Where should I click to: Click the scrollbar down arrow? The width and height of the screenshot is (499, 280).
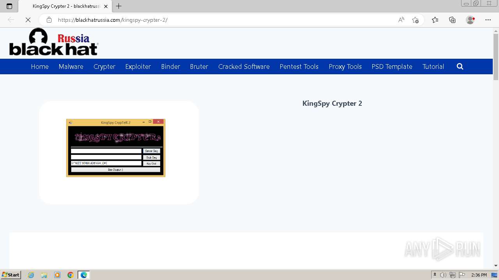(x=496, y=266)
